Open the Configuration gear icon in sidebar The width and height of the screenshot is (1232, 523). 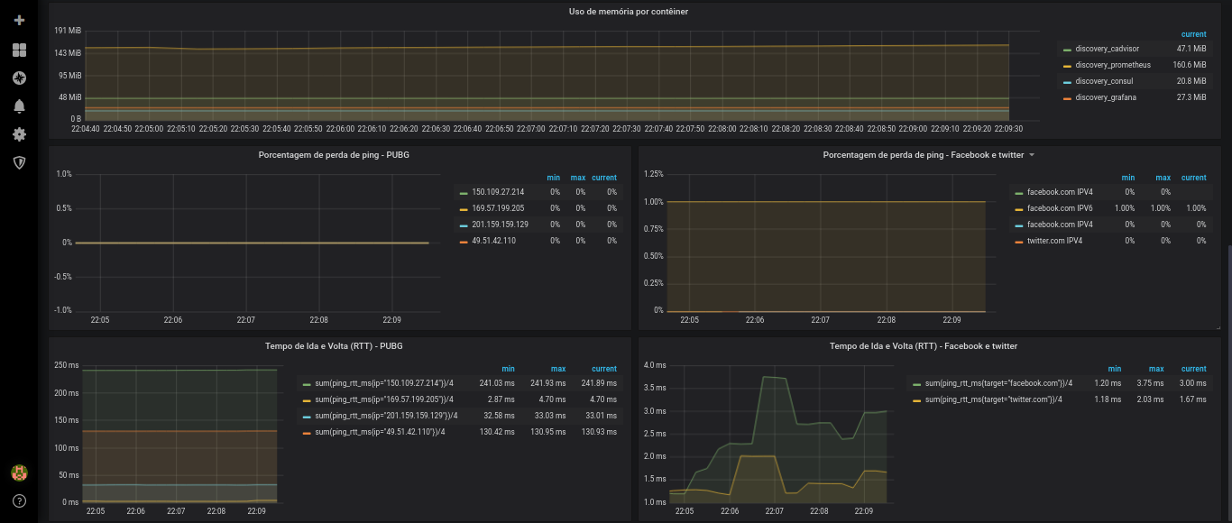click(19, 134)
